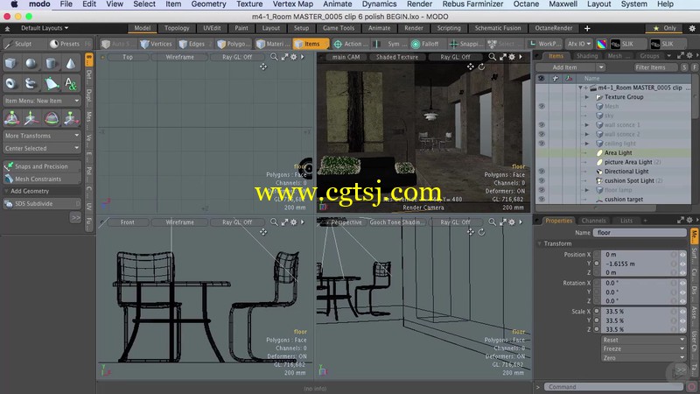Toggle visibility of ceiling light

(542, 144)
